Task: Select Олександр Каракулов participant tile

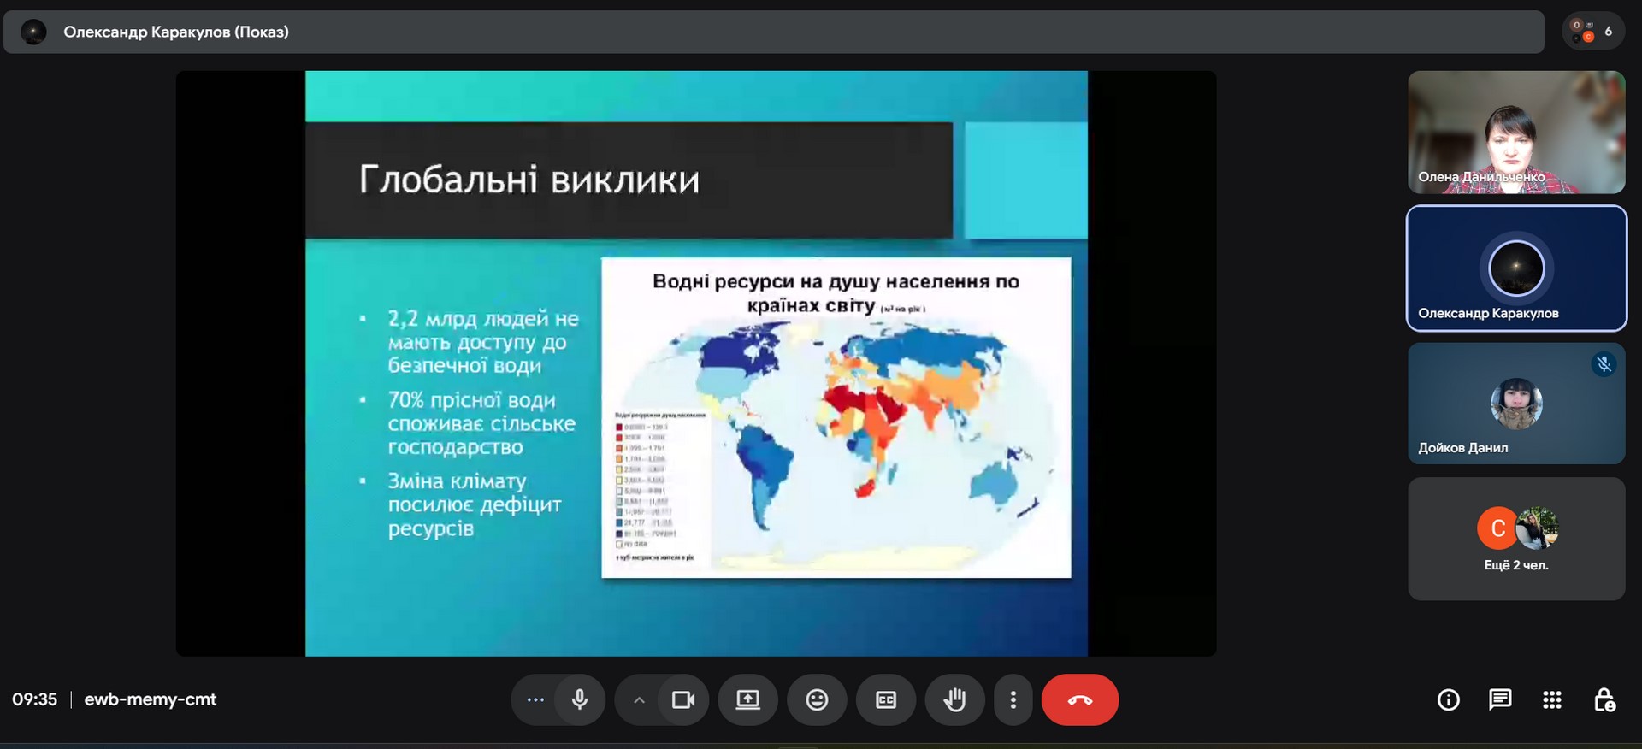Action: pyautogui.click(x=1516, y=268)
